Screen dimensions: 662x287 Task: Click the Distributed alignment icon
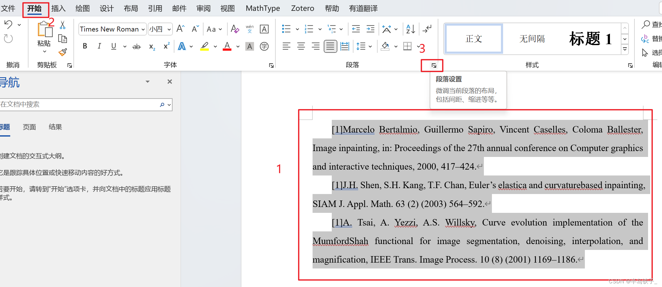[345, 46]
